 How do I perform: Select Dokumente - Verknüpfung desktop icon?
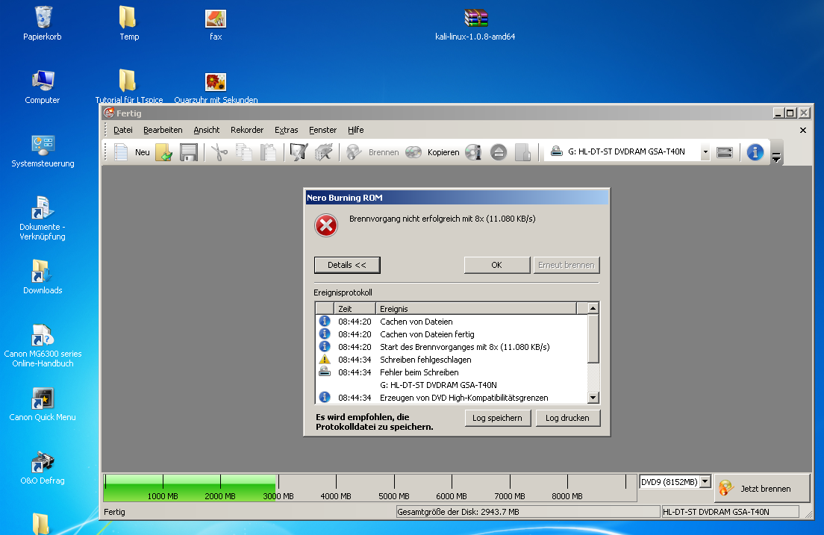pyautogui.click(x=43, y=219)
